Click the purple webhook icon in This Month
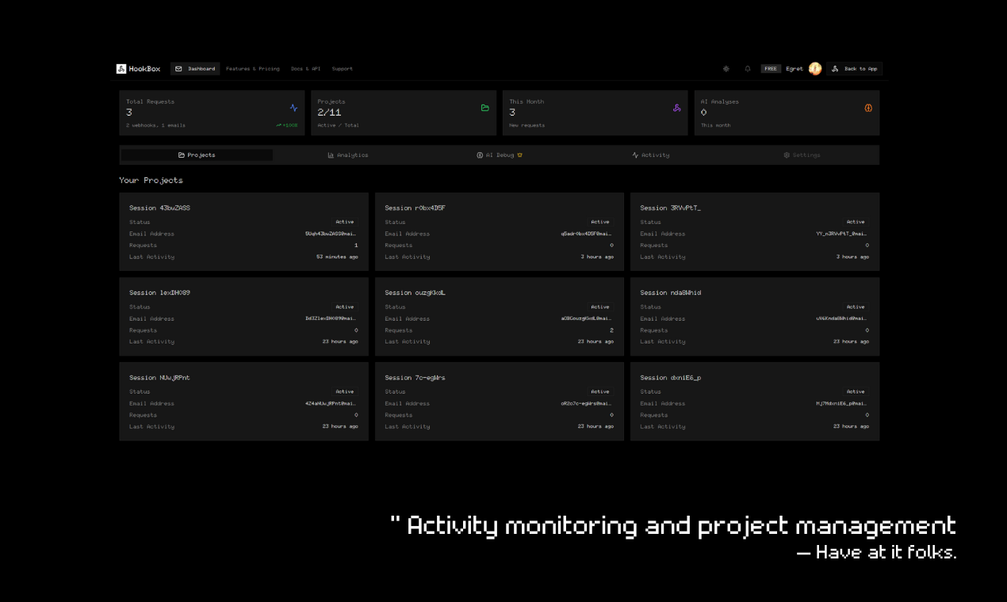 click(x=676, y=108)
